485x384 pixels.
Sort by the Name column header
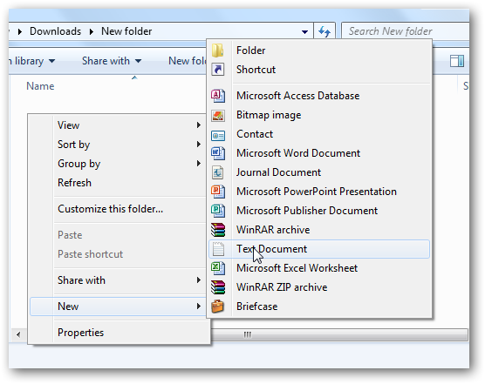pos(40,86)
